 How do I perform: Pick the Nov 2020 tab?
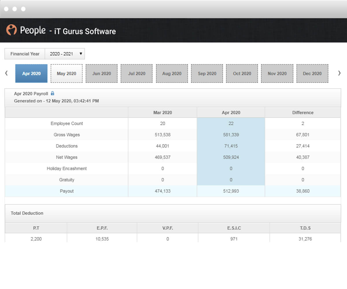click(277, 73)
